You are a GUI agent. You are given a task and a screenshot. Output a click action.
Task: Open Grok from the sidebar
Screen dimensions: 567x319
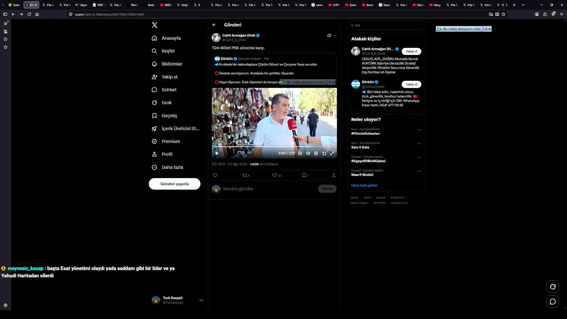[x=162, y=102]
